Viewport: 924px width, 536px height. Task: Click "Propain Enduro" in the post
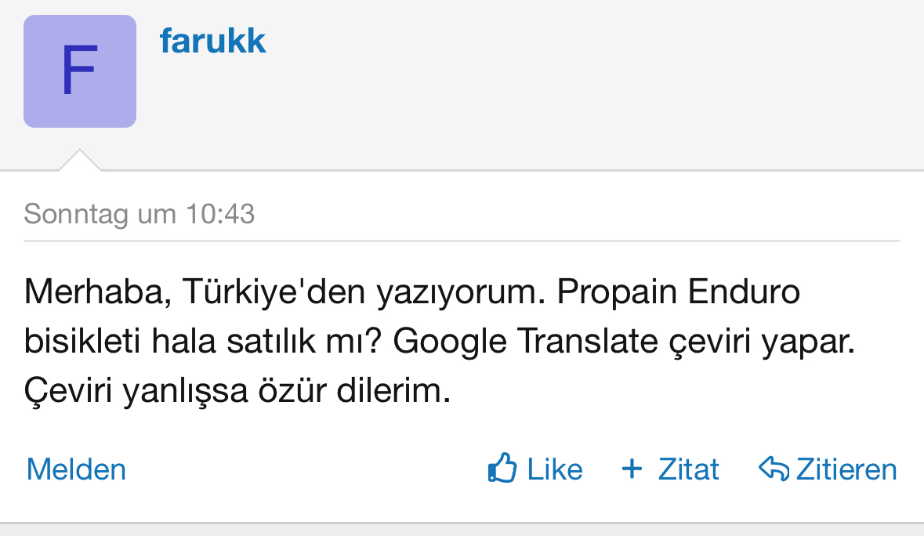669,293
